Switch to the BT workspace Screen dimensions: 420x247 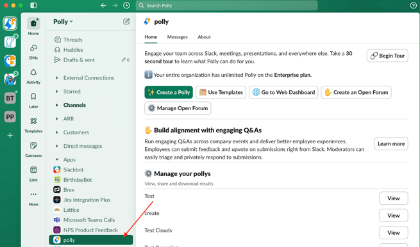[10, 98]
